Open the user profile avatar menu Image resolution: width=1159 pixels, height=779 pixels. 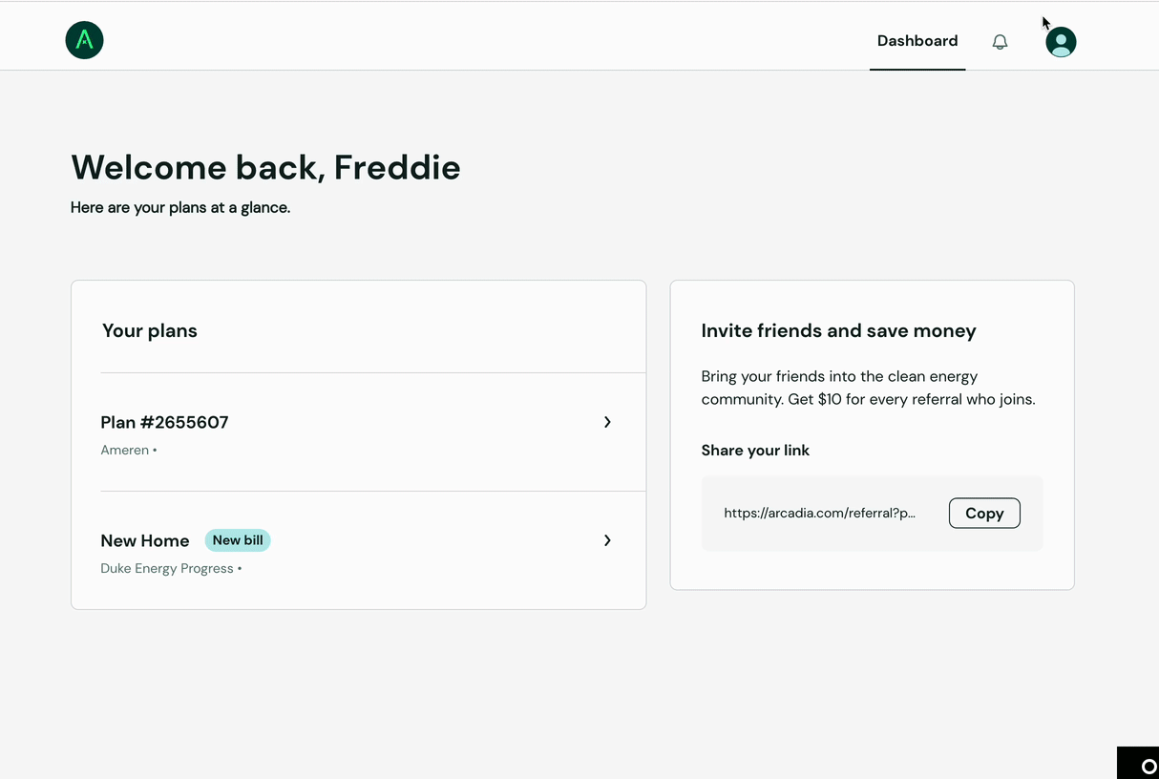click(1061, 42)
